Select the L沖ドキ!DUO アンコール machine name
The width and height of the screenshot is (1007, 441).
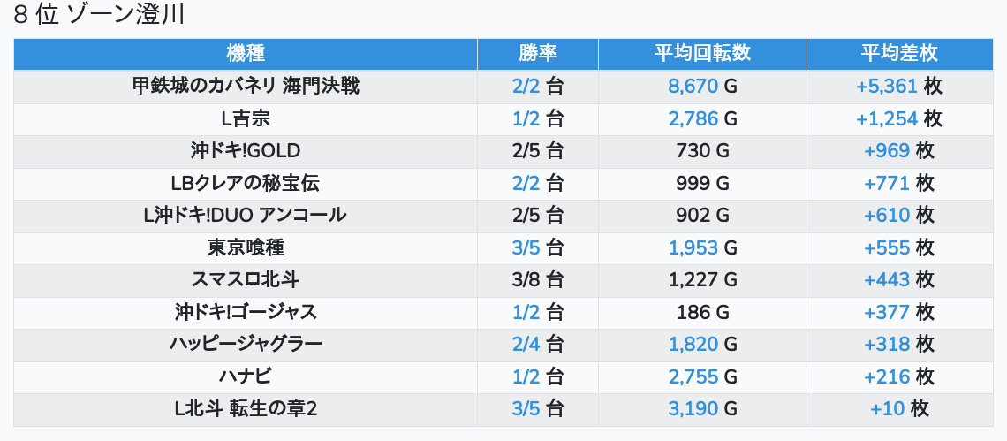click(x=246, y=216)
